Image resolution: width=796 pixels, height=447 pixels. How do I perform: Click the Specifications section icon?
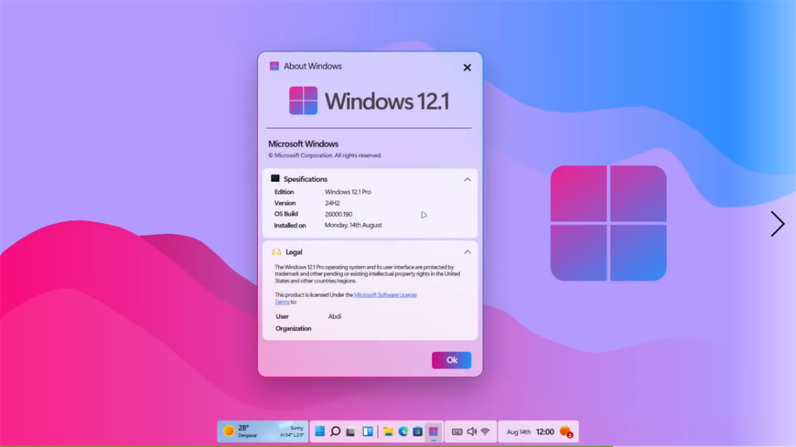pyautogui.click(x=276, y=179)
